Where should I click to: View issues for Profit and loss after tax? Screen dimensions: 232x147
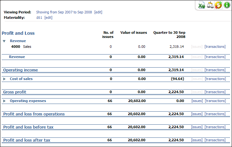pyautogui.click(x=197, y=140)
